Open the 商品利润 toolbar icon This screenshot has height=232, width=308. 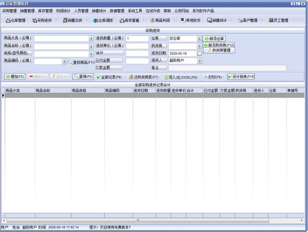pyautogui.click(x=160, y=20)
